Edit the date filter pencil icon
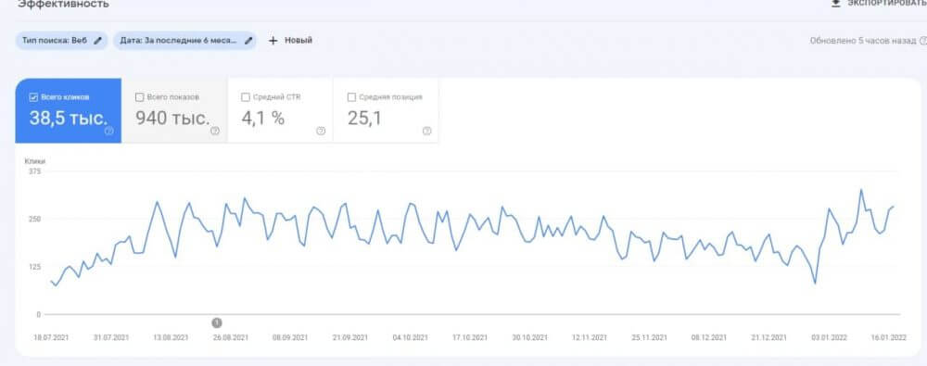 coord(248,41)
